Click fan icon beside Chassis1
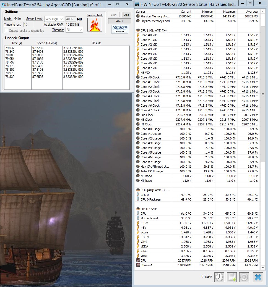Image resolution: width=268 pixels, height=287 pixels. pos(138,265)
